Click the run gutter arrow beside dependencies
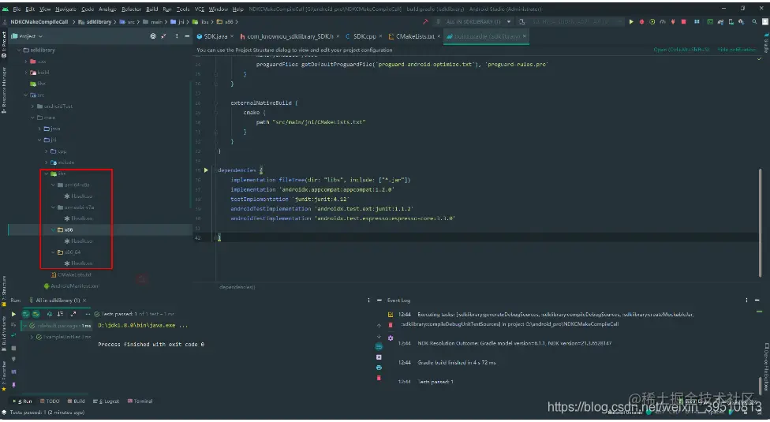This screenshot has height=422, width=770. coord(206,170)
